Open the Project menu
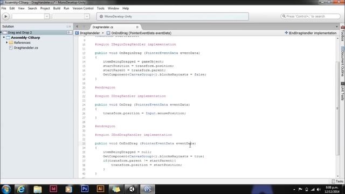 (45, 9)
